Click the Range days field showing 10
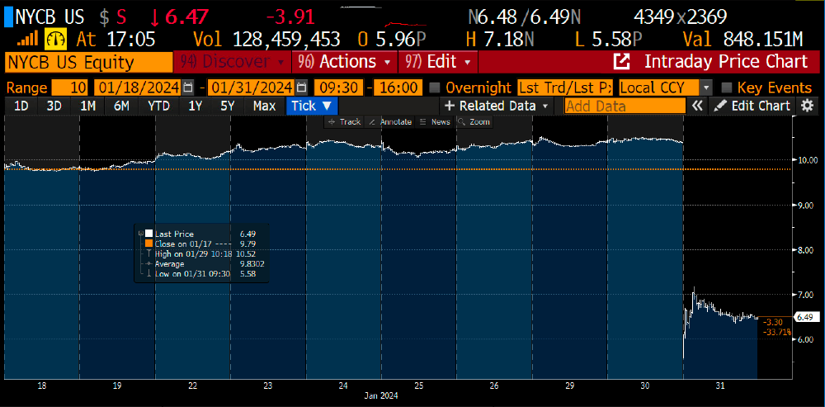The height and width of the screenshot is (407, 825). 71,88
